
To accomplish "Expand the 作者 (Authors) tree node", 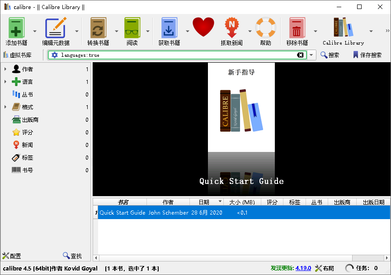I will point(5,69).
